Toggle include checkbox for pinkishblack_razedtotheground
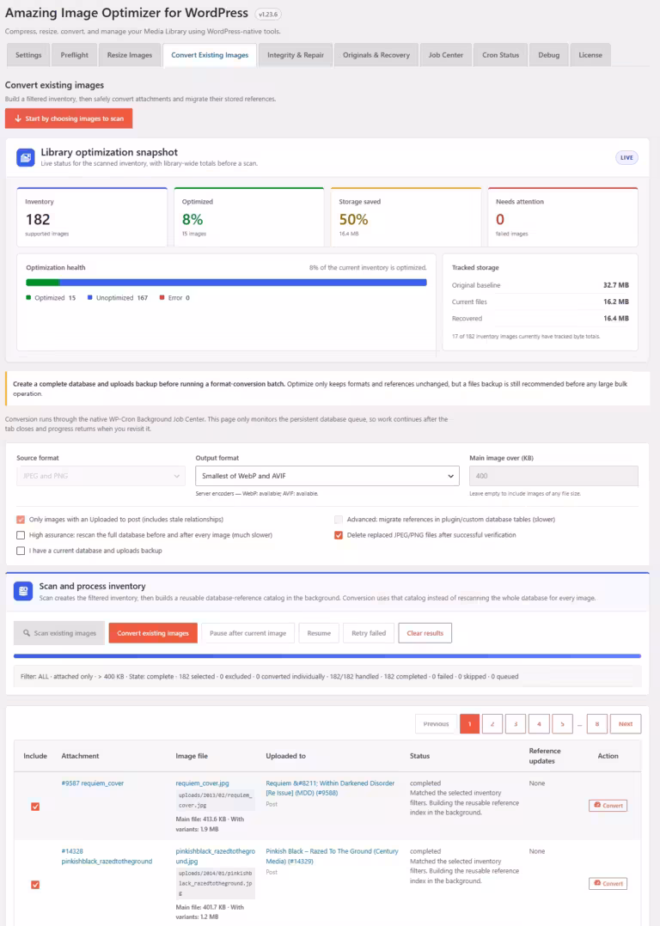 (x=35, y=885)
